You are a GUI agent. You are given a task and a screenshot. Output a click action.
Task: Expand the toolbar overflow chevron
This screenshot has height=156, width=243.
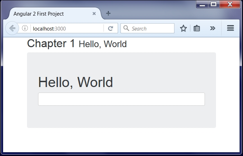[213, 28]
